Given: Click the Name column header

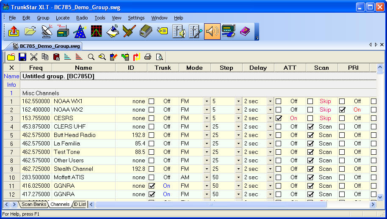Looking at the screenshot, I should click(x=84, y=68).
